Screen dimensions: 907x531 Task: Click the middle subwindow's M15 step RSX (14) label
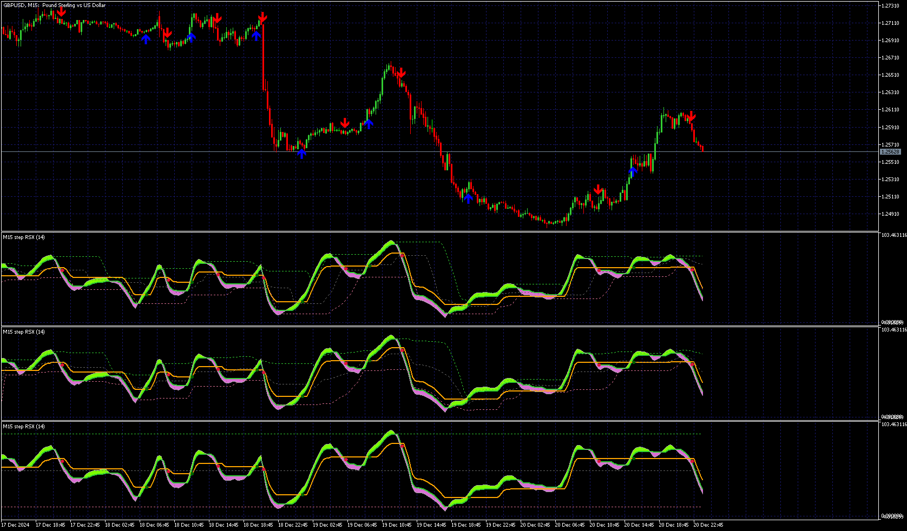[x=24, y=331]
